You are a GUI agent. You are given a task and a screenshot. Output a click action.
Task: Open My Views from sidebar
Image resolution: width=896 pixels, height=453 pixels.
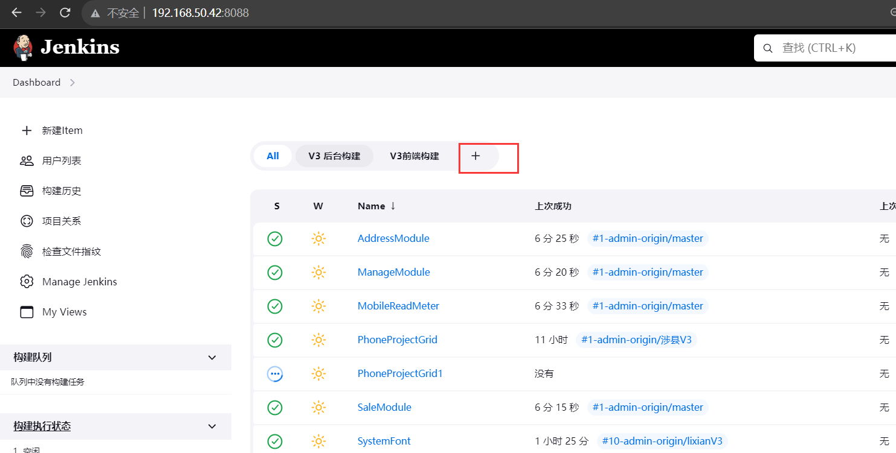(x=65, y=312)
